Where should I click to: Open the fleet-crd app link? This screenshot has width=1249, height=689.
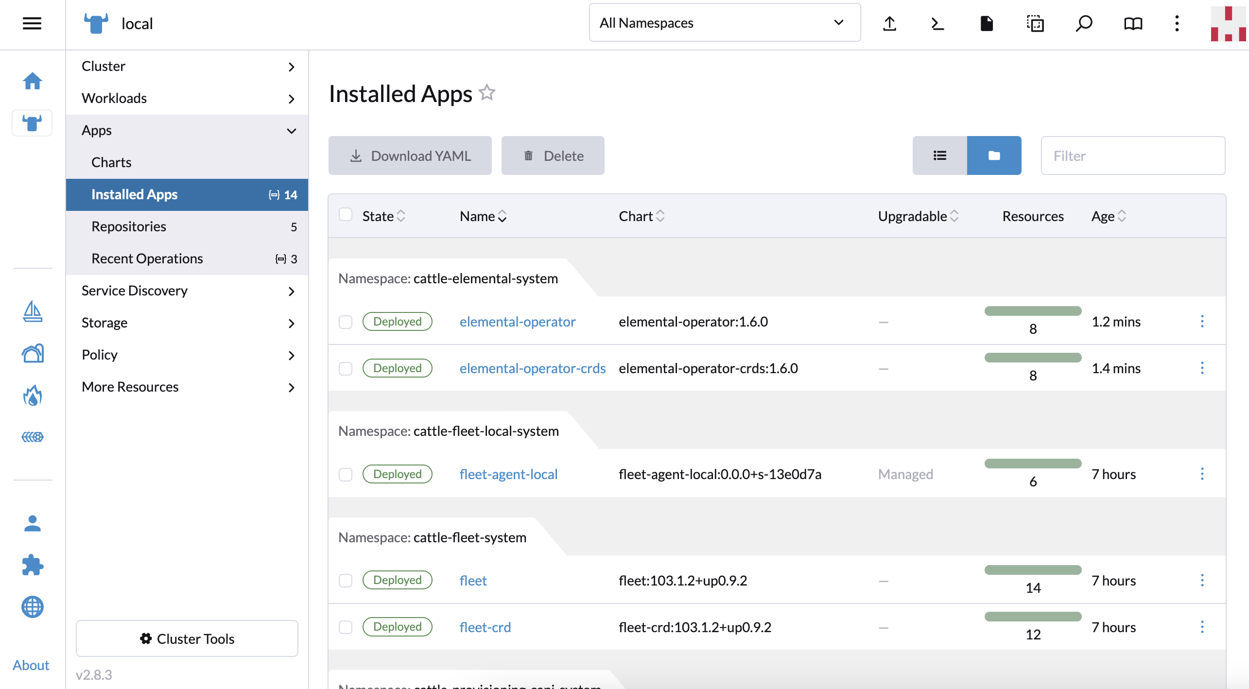(x=485, y=627)
